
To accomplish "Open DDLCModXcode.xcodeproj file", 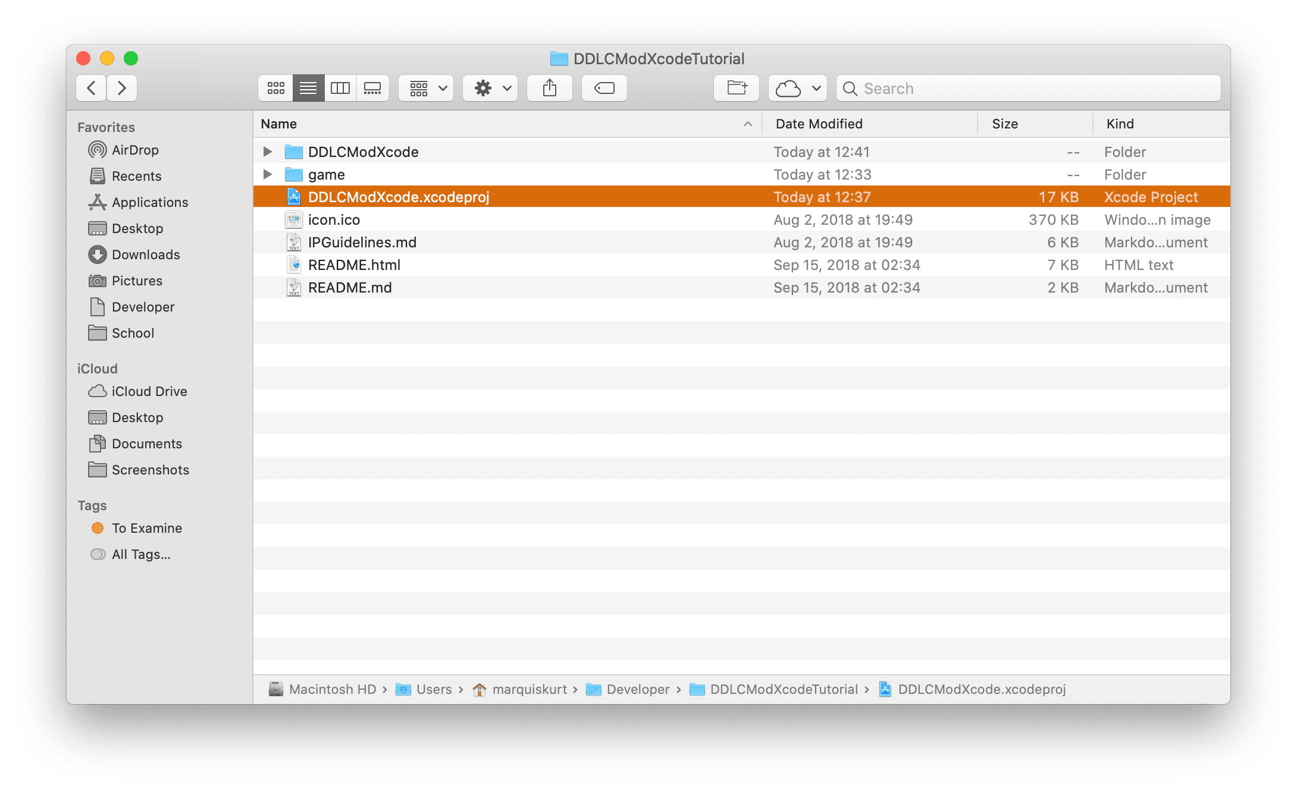I will 396,196.
